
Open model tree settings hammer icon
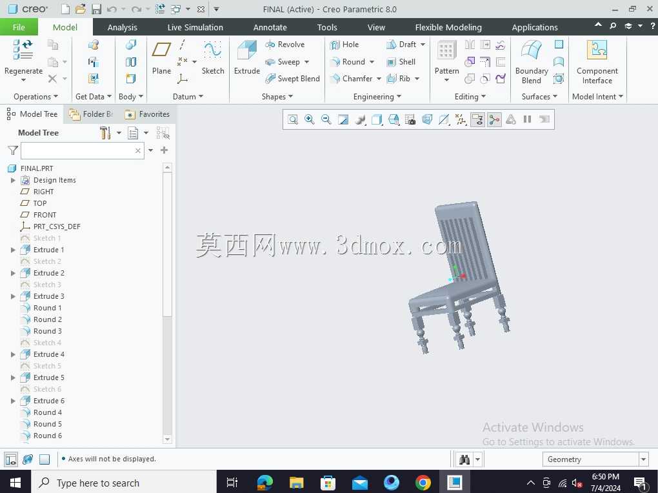(105, 133)
